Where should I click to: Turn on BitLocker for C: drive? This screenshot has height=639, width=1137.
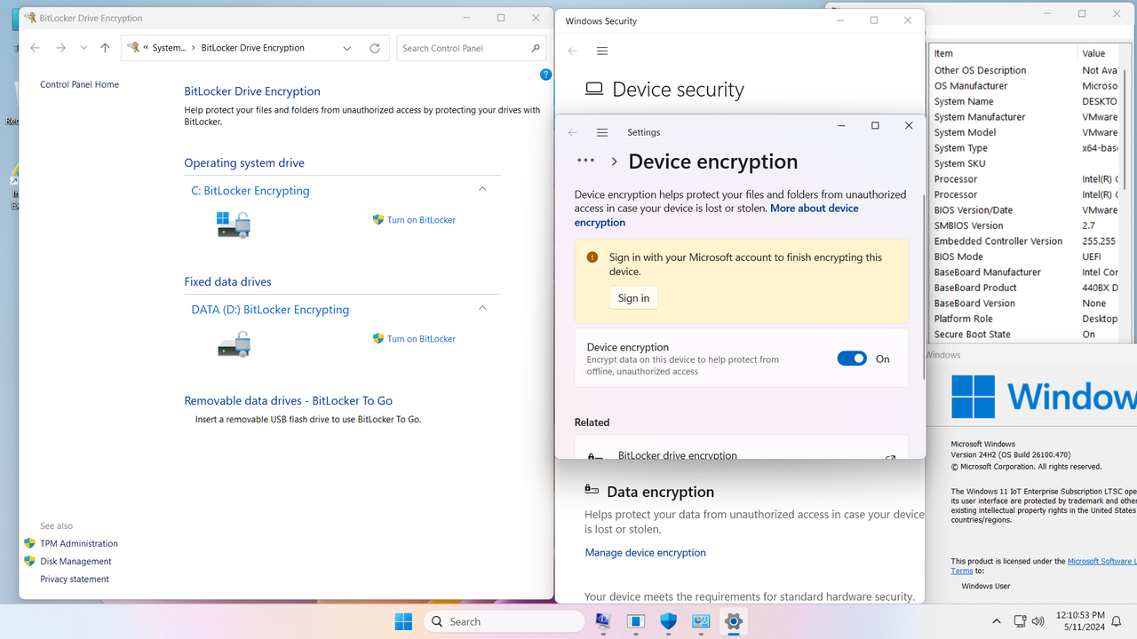click(421, 220)
